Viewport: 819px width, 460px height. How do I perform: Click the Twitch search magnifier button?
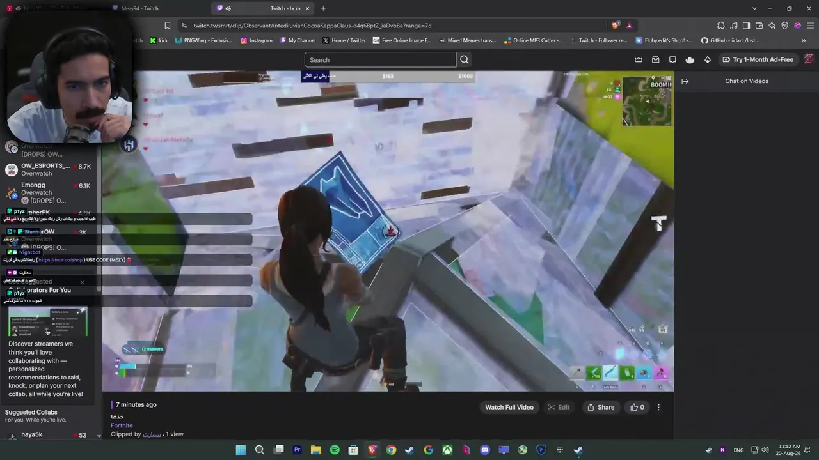coord(465,60)
